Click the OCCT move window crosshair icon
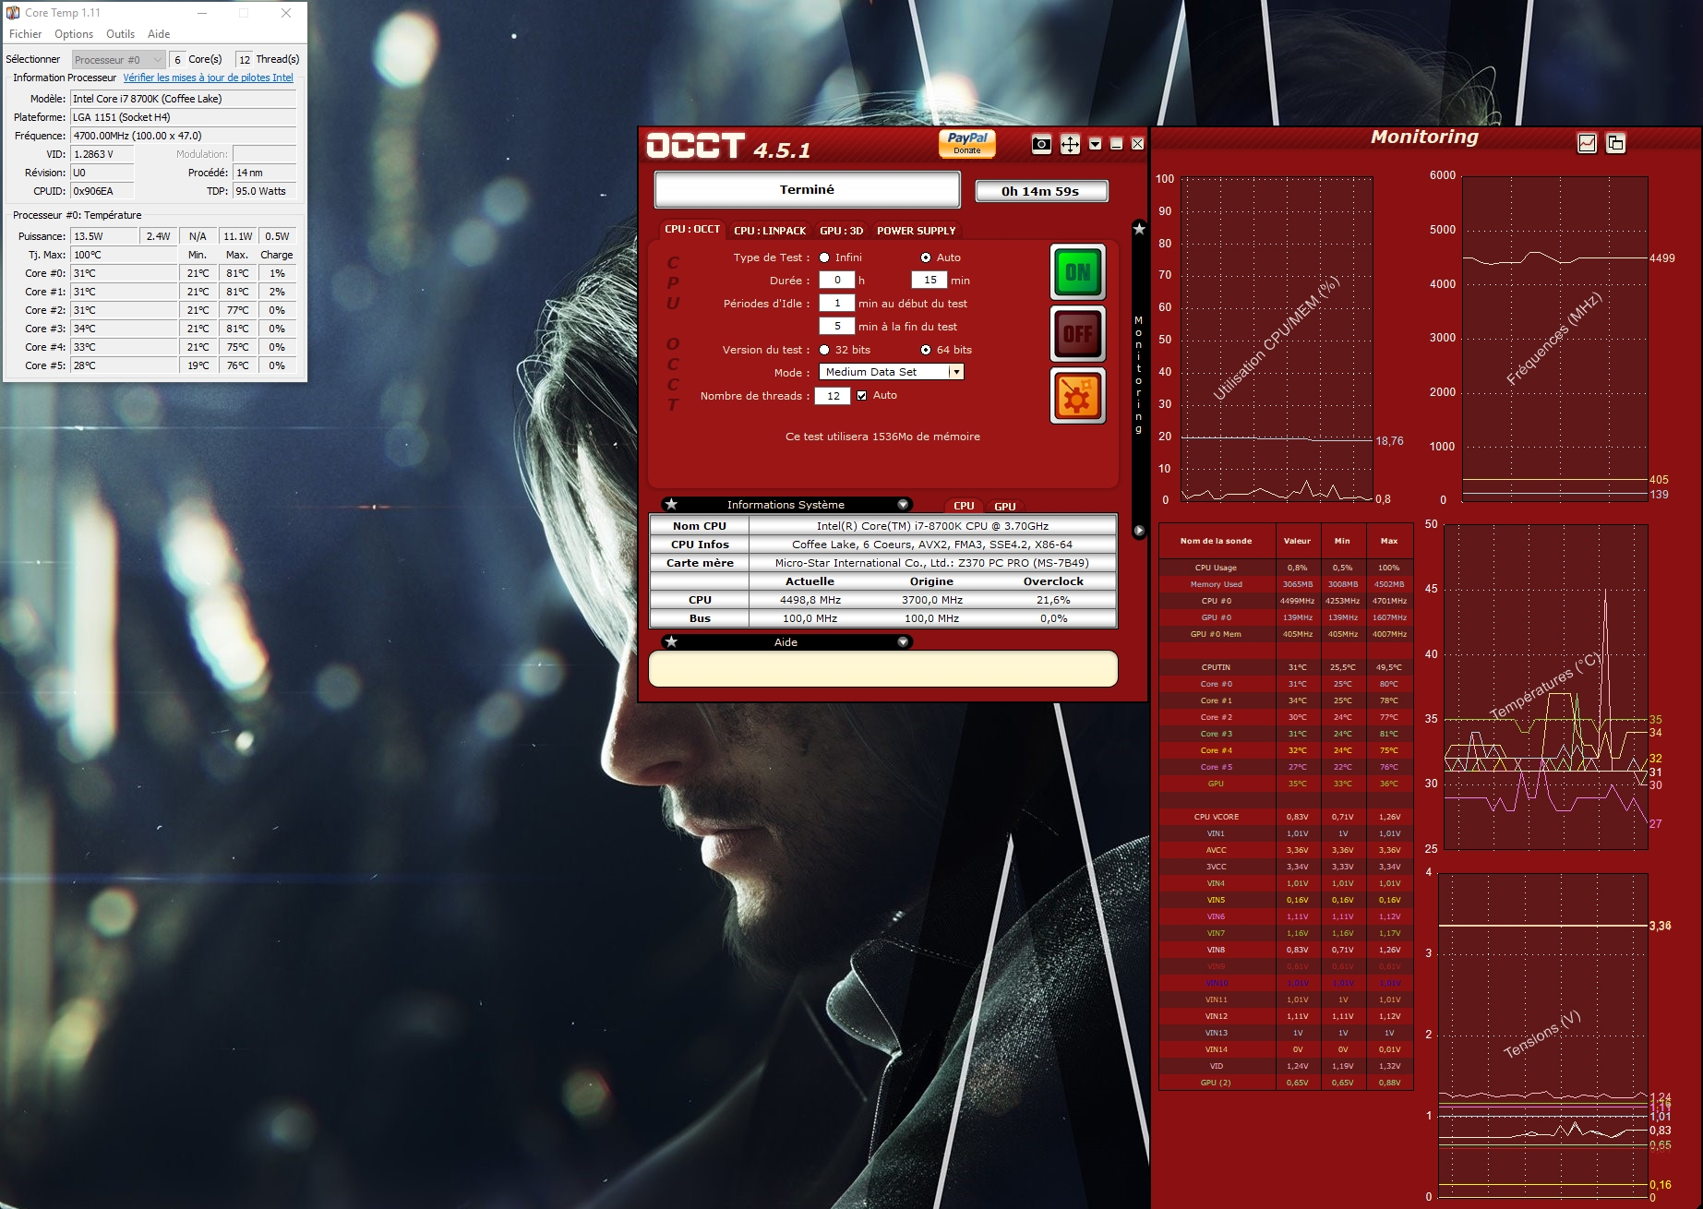This screenshot has height=1209, width=1703. pos(1070,144)
